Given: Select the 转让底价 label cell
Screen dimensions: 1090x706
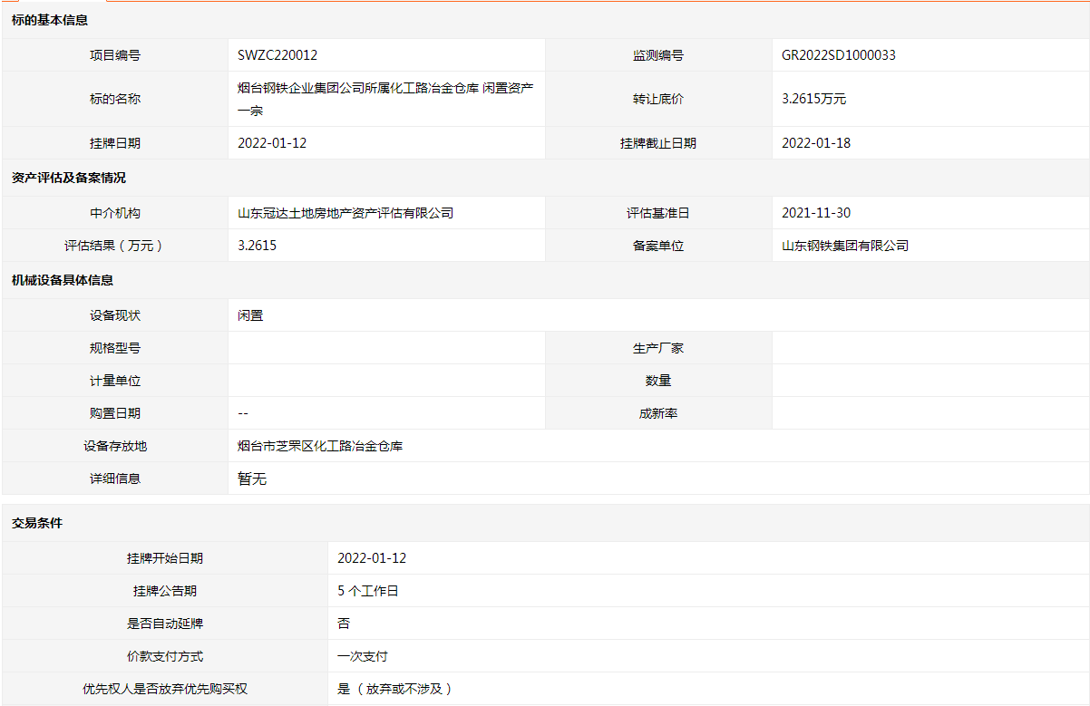Looking at the screenshot, I should coord(658,99).
